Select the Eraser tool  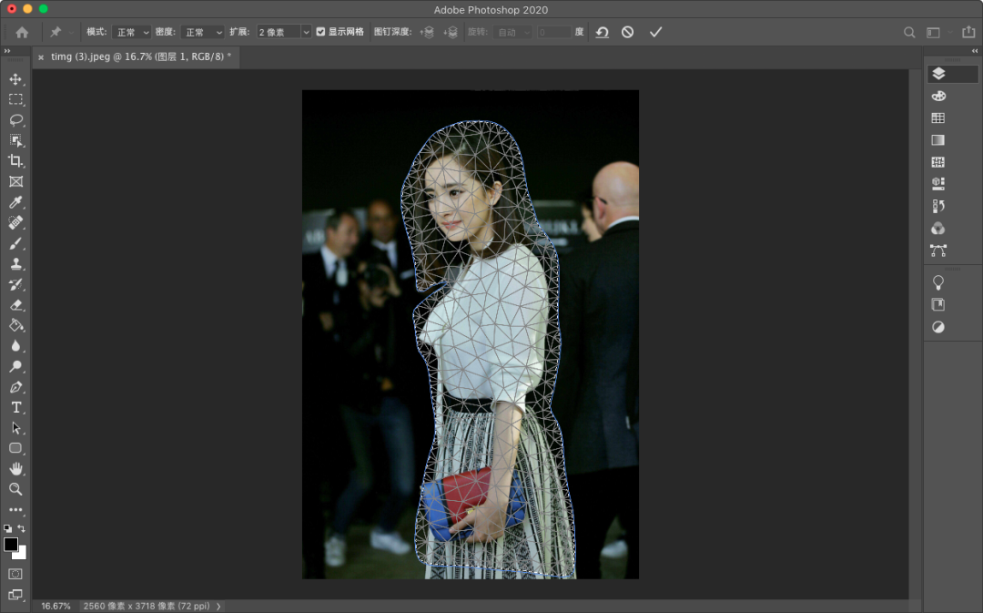(x=15, y=305)
